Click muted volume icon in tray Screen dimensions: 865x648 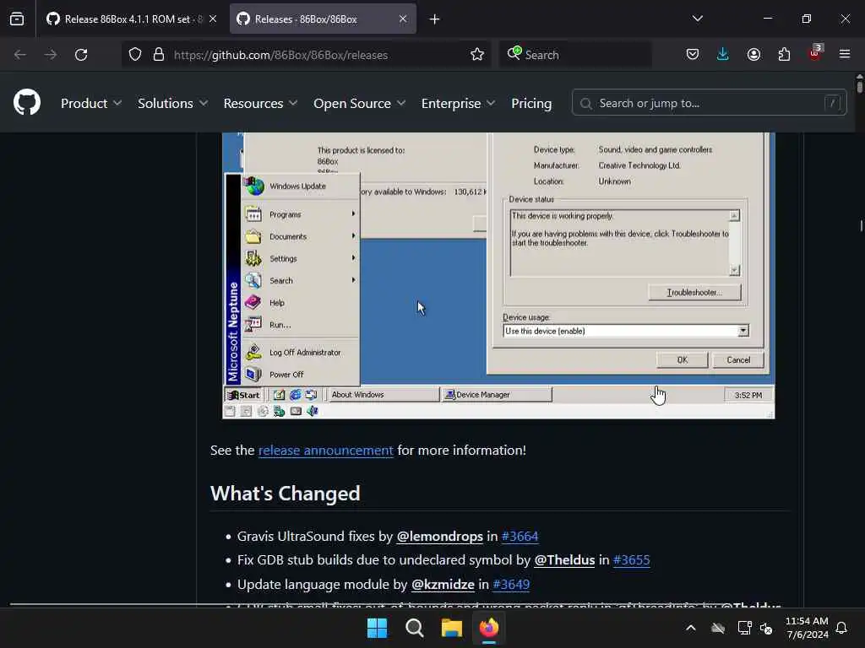pos(766,628)
